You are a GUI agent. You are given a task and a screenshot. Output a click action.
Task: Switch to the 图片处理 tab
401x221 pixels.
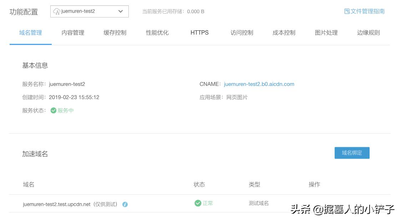pyautogui.click(x=326, y=32)
